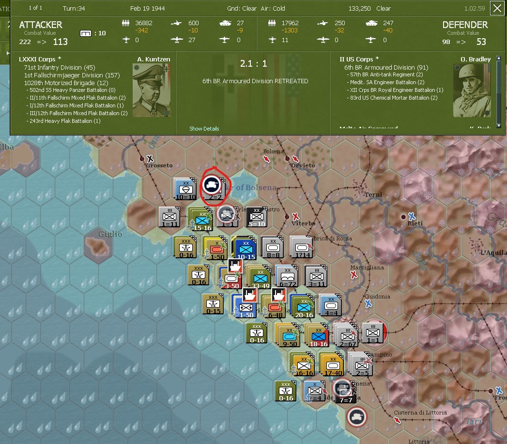
Task: Click A. Kuntzen commander portrait
Action: pyautogui.click(x=151, y=90)
